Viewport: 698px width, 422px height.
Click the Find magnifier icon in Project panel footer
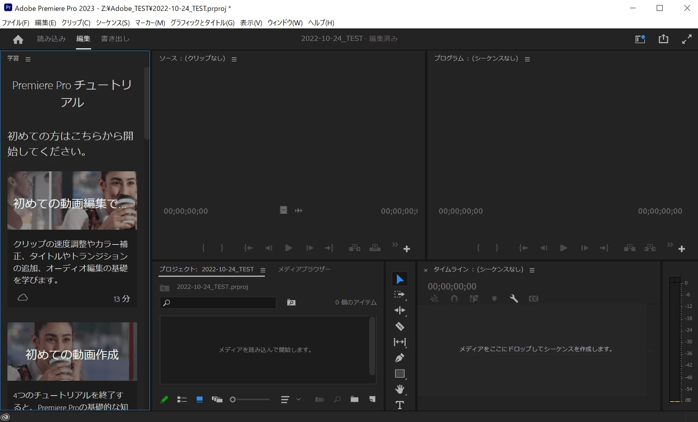[x=337, y=399]
